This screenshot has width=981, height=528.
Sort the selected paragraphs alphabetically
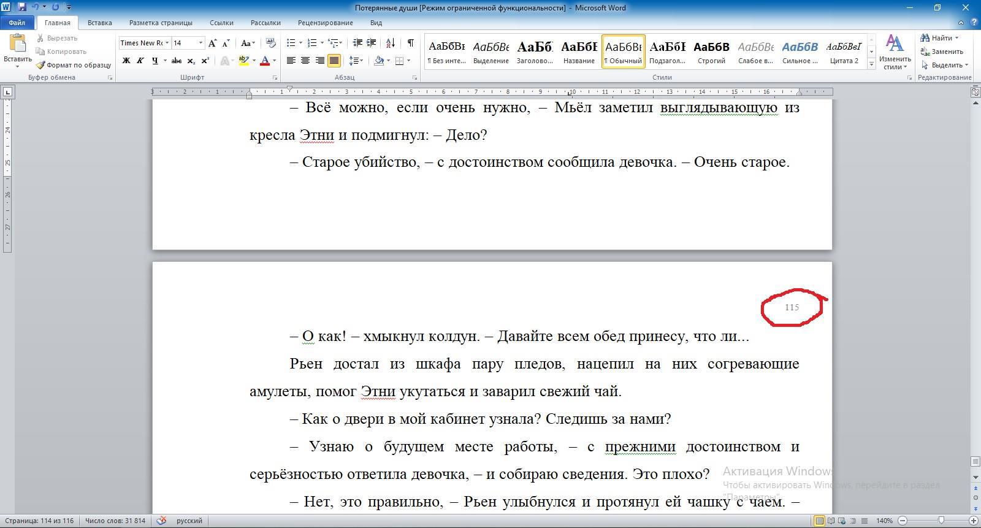point(390,43)
